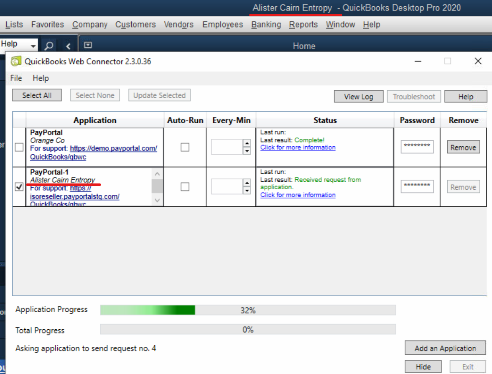
Task: Click the window list icon left of Home
Action: tap(88, 45)
